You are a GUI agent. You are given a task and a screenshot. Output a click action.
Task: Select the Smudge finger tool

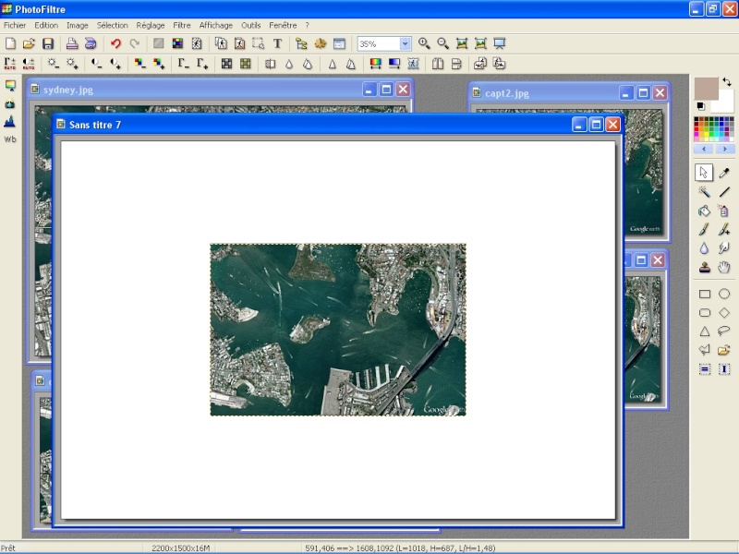724,248
